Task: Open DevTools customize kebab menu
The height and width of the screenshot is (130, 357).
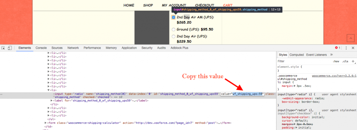Action: 346,48
